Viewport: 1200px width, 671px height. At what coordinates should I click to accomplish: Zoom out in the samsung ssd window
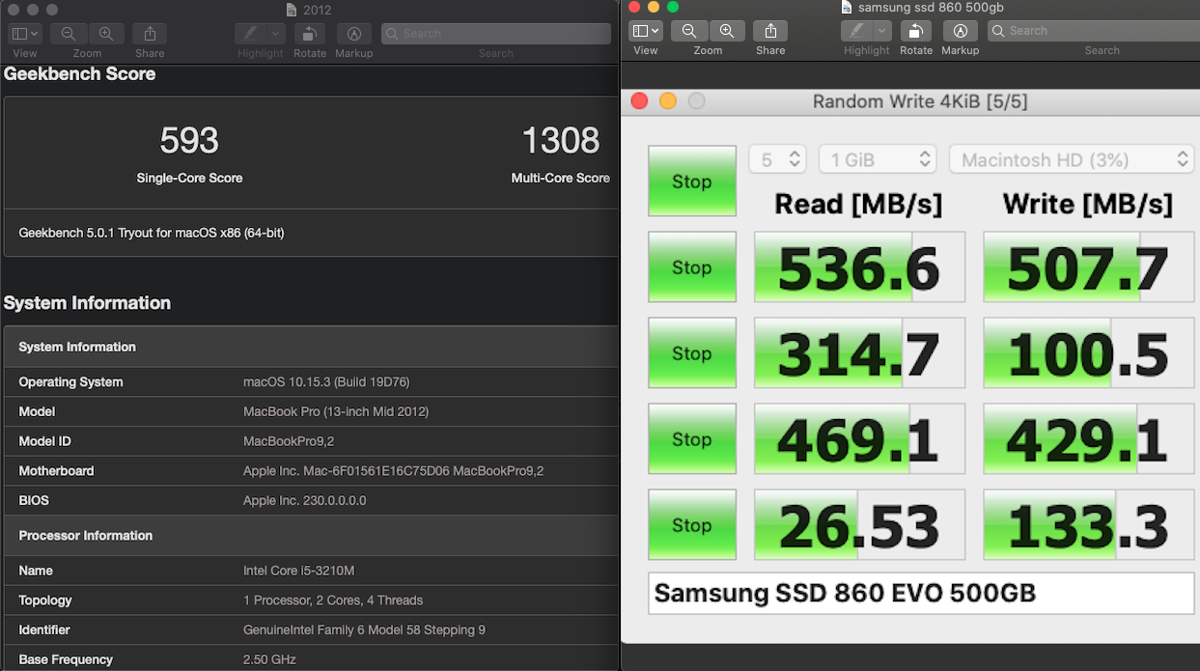tap(689, 31)
